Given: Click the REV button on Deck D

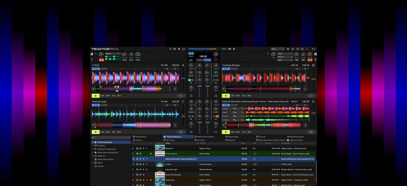Looking at the screenshot, I should coord(249,132).
